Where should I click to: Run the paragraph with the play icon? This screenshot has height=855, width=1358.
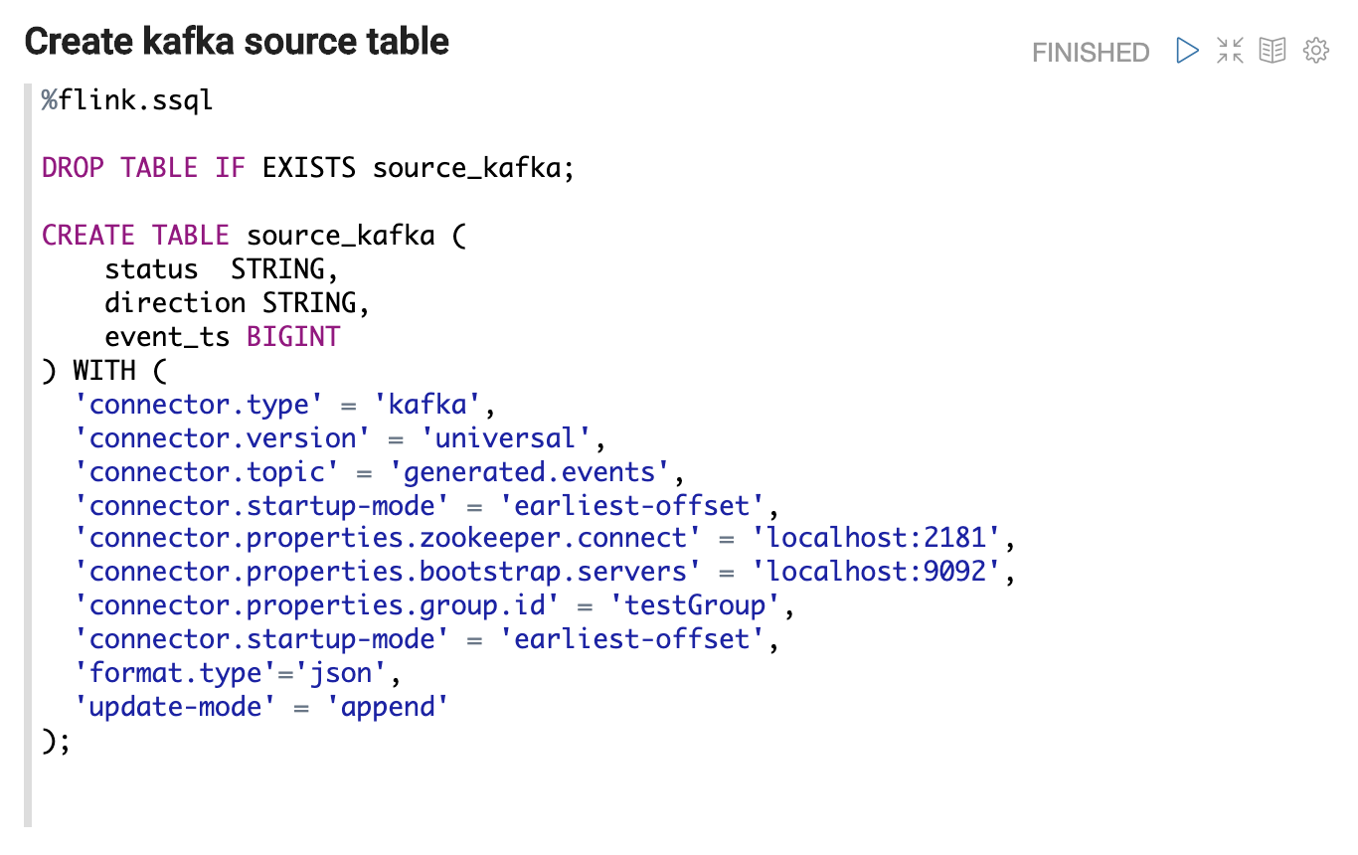pos(1187,51)
